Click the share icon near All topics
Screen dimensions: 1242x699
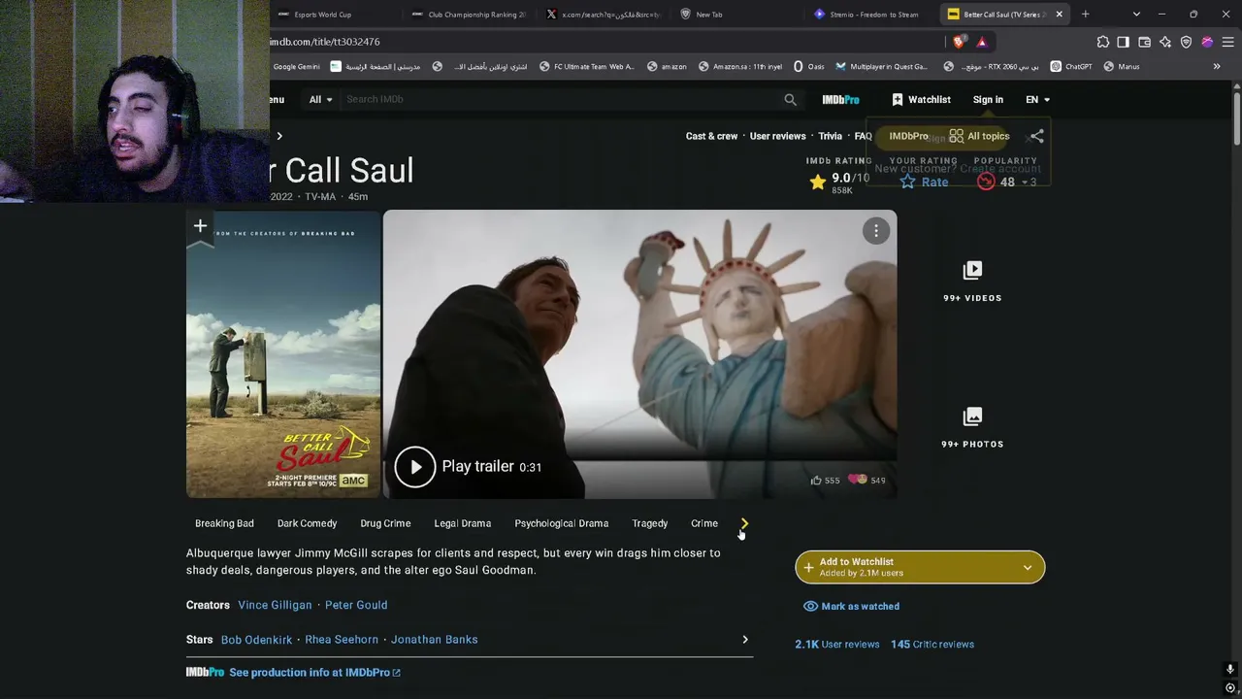[x=1036, y=136]
